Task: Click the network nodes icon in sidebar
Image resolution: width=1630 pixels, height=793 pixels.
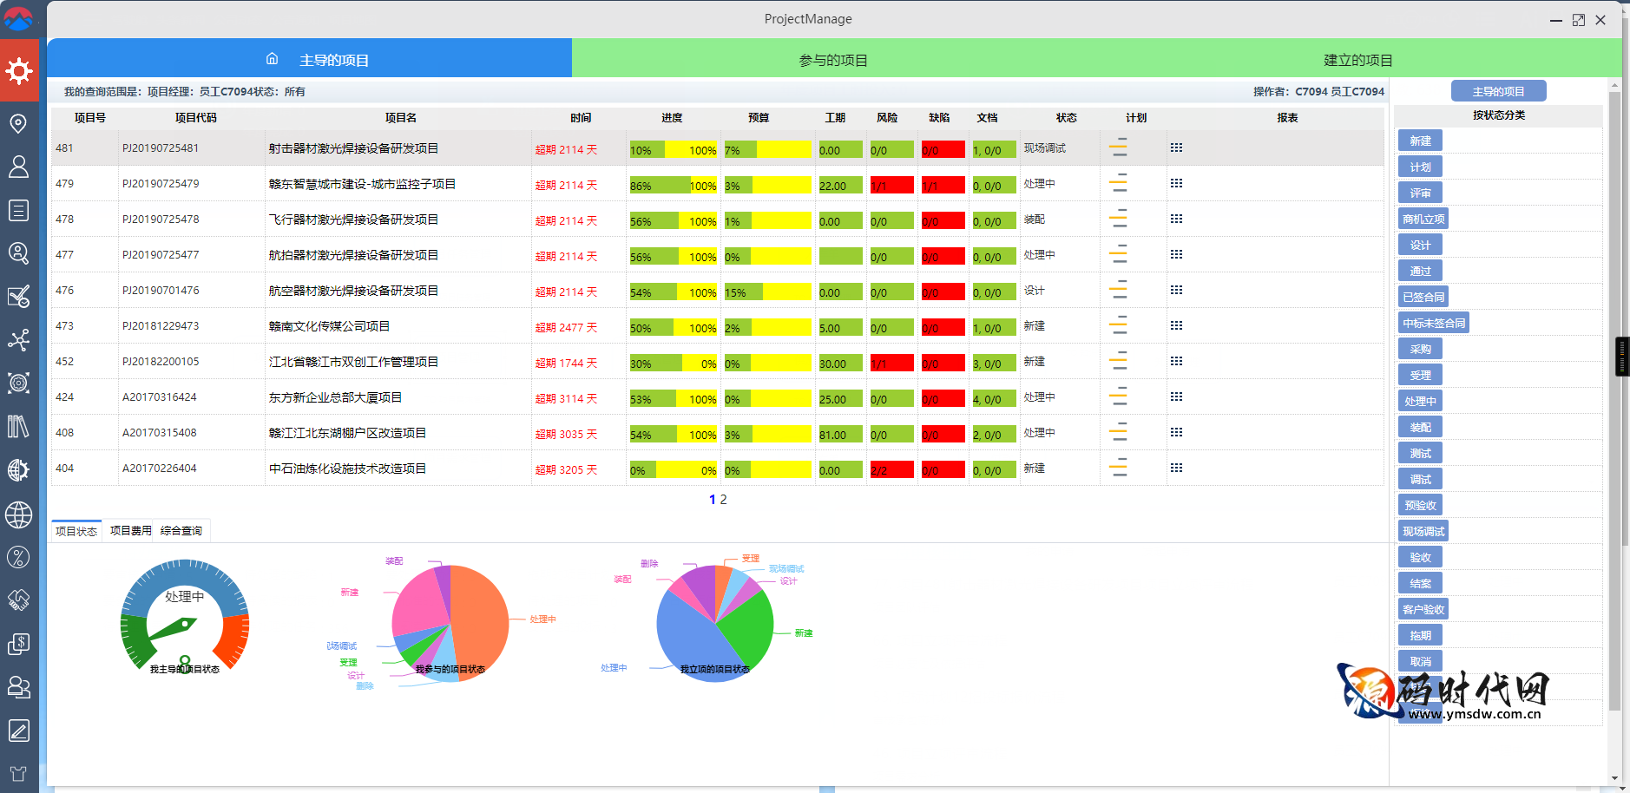Action: [18, 339]
